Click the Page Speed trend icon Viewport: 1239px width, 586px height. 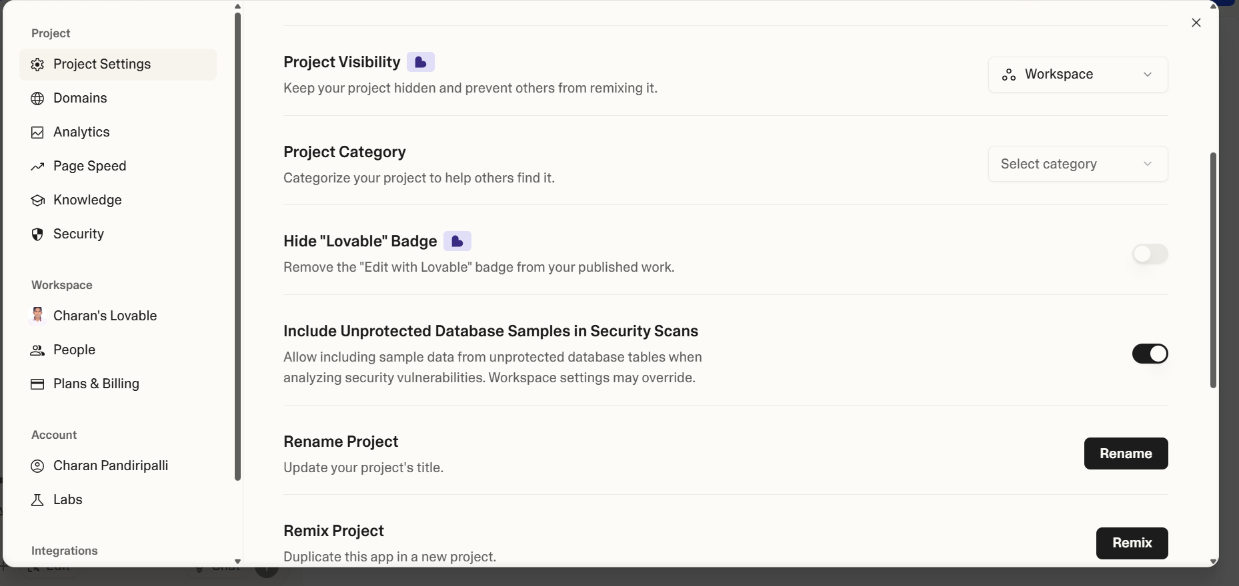37,166
